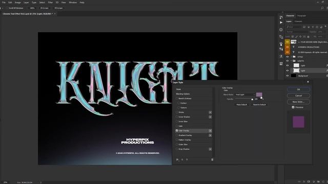The width and height of the screenshot is (328, 184).
Task: Open the Filter menu
Action: pyautogui.click(x=50, y=3)
